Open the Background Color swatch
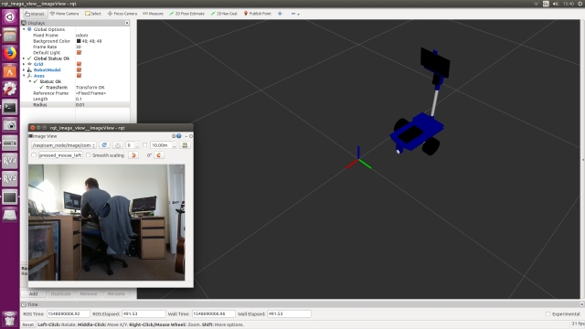The image size is (585, 329). [x=79, y=41]
